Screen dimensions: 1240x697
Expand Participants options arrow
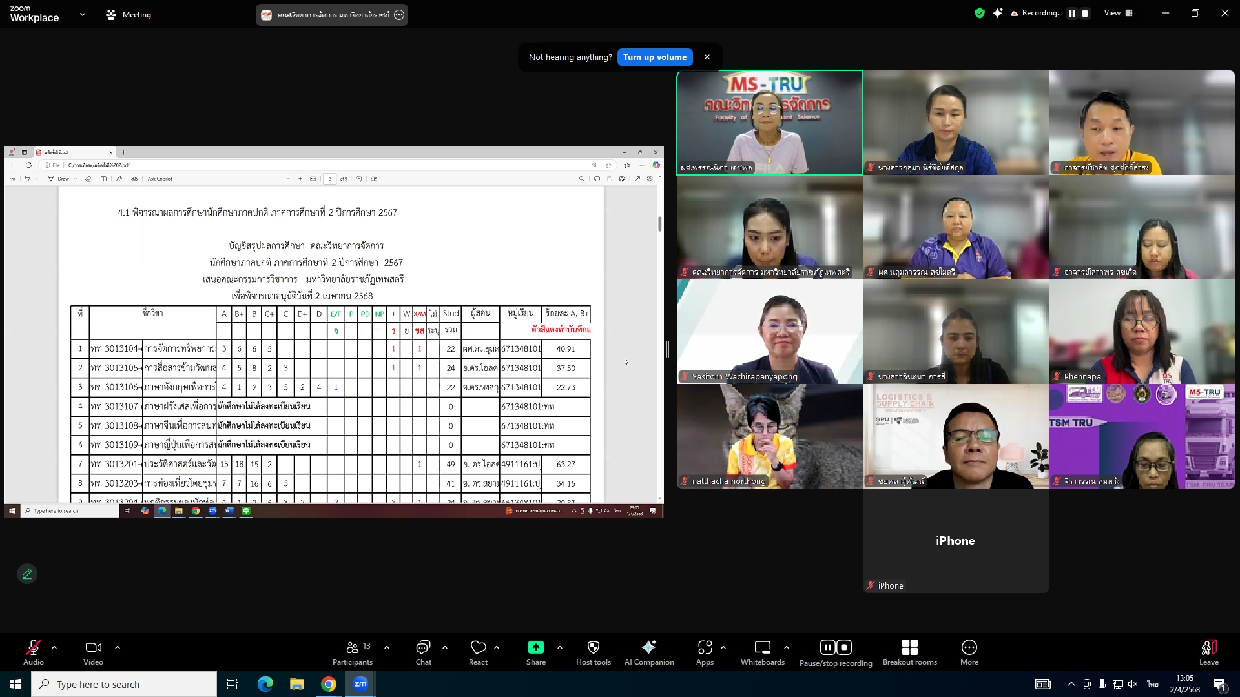[x=387, y=647]
